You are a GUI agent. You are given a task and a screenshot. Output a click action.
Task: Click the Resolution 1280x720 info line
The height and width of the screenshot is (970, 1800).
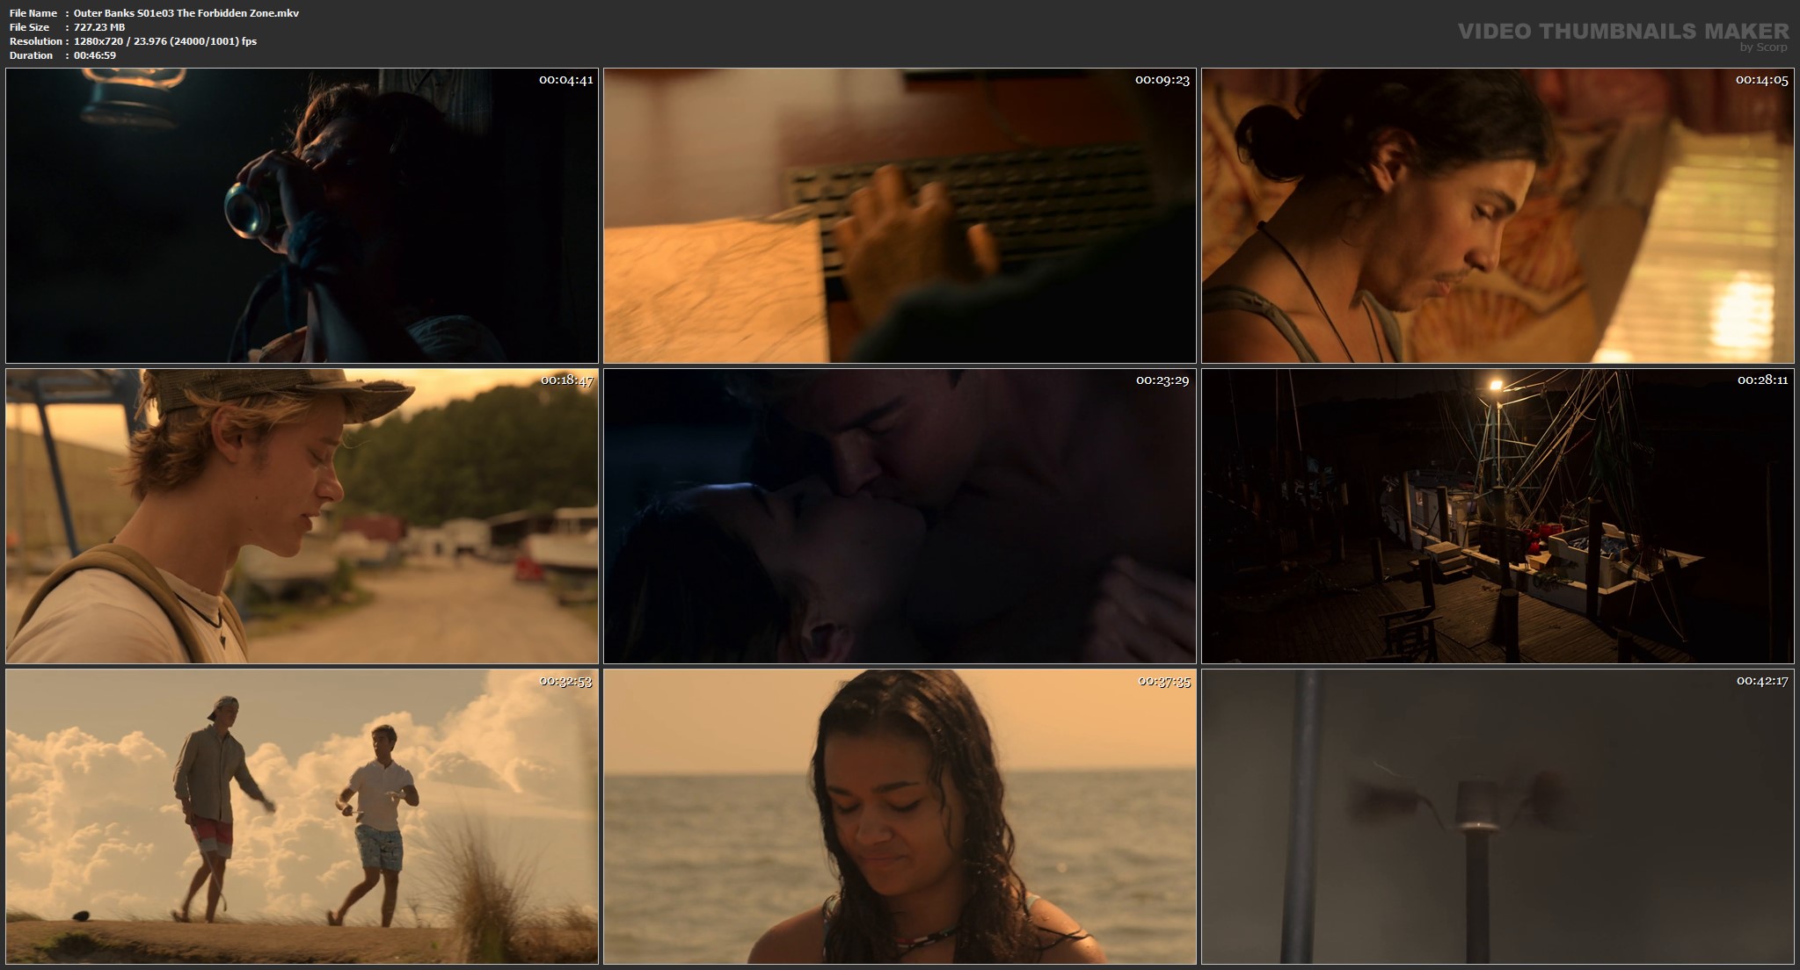point(165,41)
